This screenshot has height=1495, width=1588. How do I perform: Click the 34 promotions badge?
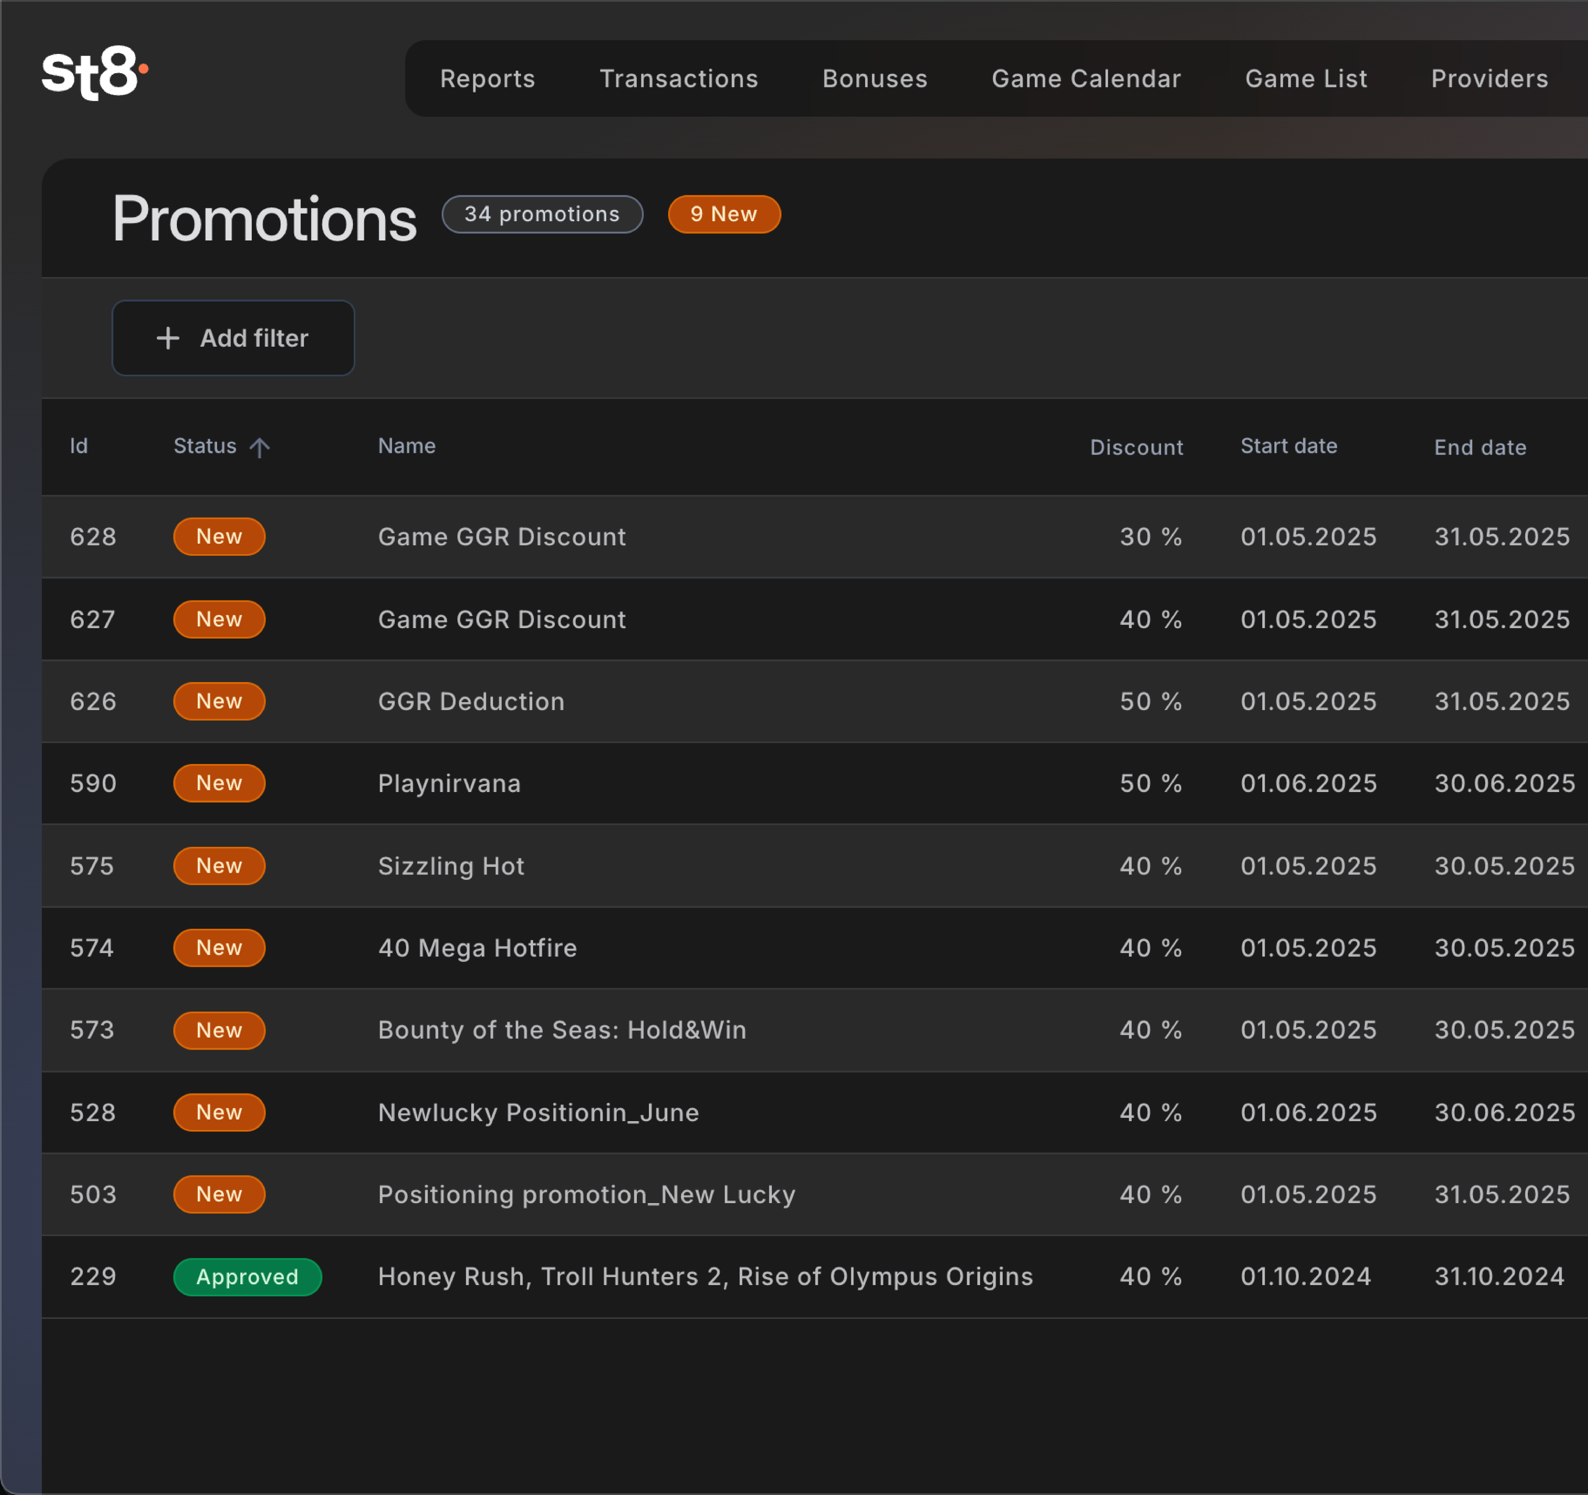click(x=541, y=214)
